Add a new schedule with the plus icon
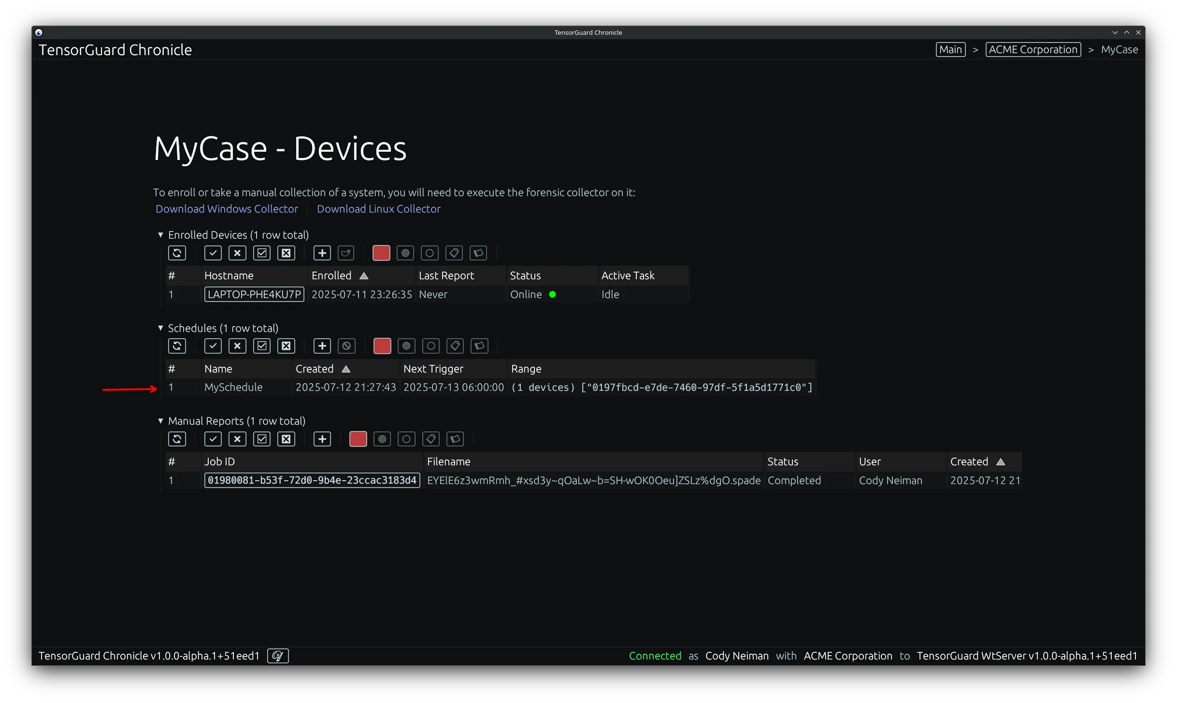This screenshot has width=1177, height=703. coord(322,346)
